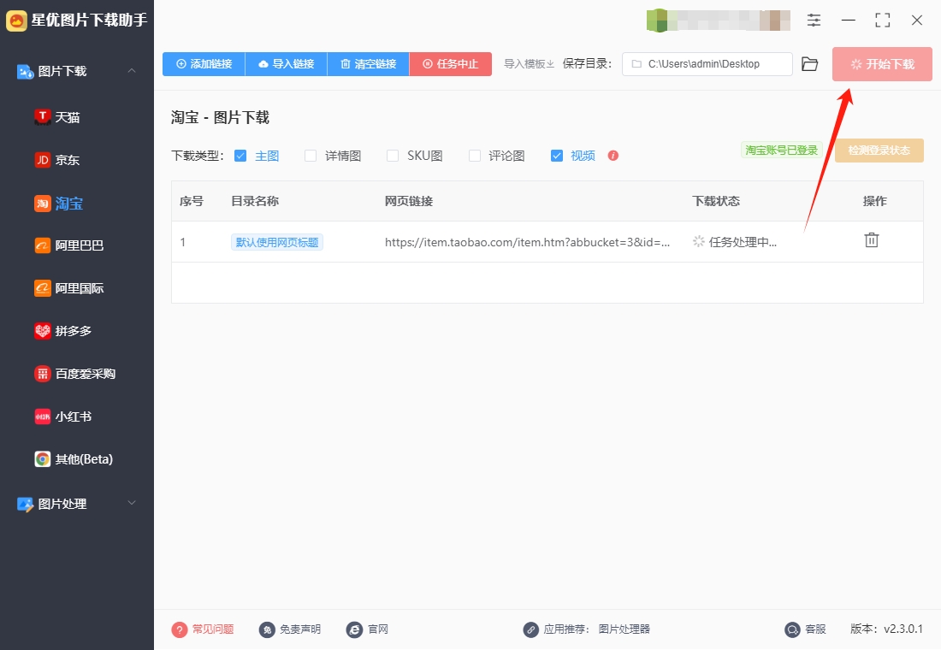The height and width of the screenshot is (650, 941).
Task: Open the 天猫 download section
Action: tap(57, 117)
